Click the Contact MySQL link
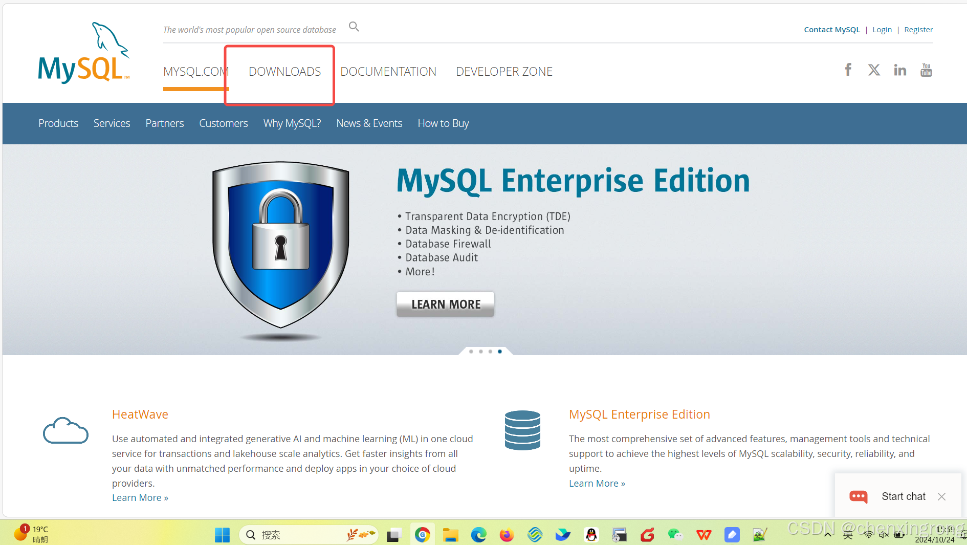This screenshot has width=967, height=545. (832, 30)
